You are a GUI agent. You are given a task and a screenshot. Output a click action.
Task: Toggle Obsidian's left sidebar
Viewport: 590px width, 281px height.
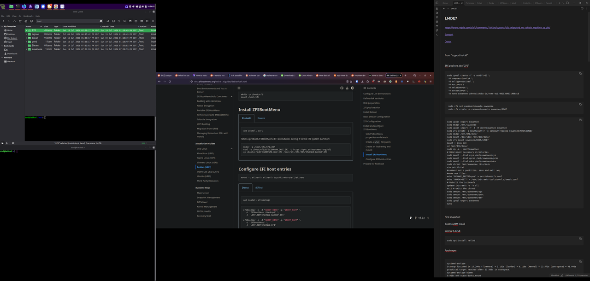437,3
